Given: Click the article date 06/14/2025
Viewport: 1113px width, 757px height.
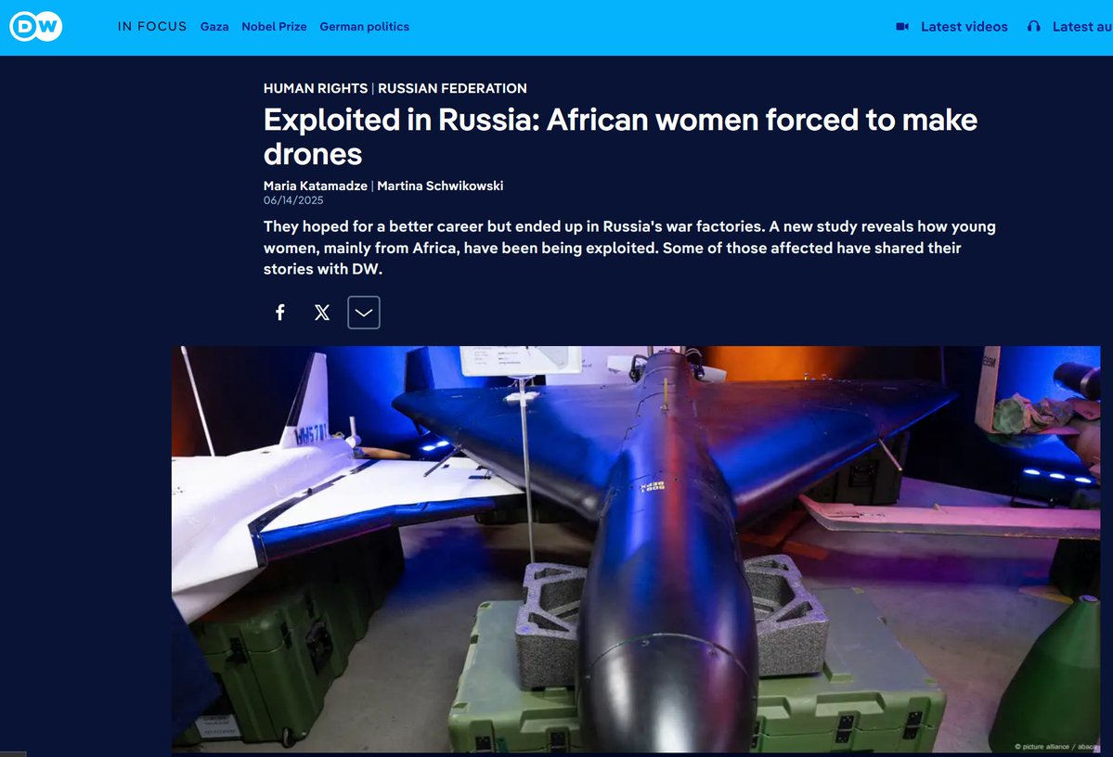Looking at the screenshot, I should [x=293, y=200].
